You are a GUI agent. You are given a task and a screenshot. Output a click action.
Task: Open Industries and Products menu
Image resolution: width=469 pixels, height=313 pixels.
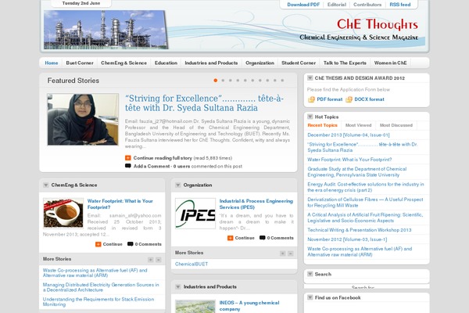(211, 63)
